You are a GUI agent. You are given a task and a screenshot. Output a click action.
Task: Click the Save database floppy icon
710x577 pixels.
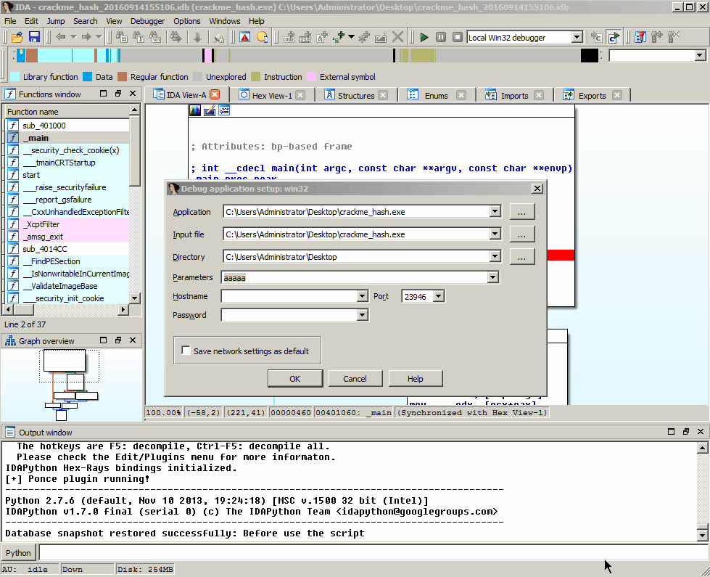[34, 37]
